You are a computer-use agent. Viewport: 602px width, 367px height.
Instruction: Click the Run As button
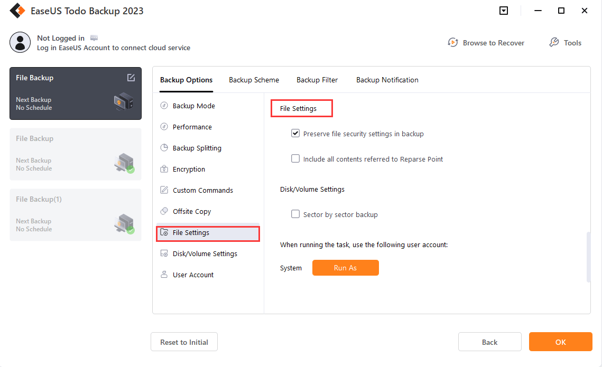click(345, 268)
